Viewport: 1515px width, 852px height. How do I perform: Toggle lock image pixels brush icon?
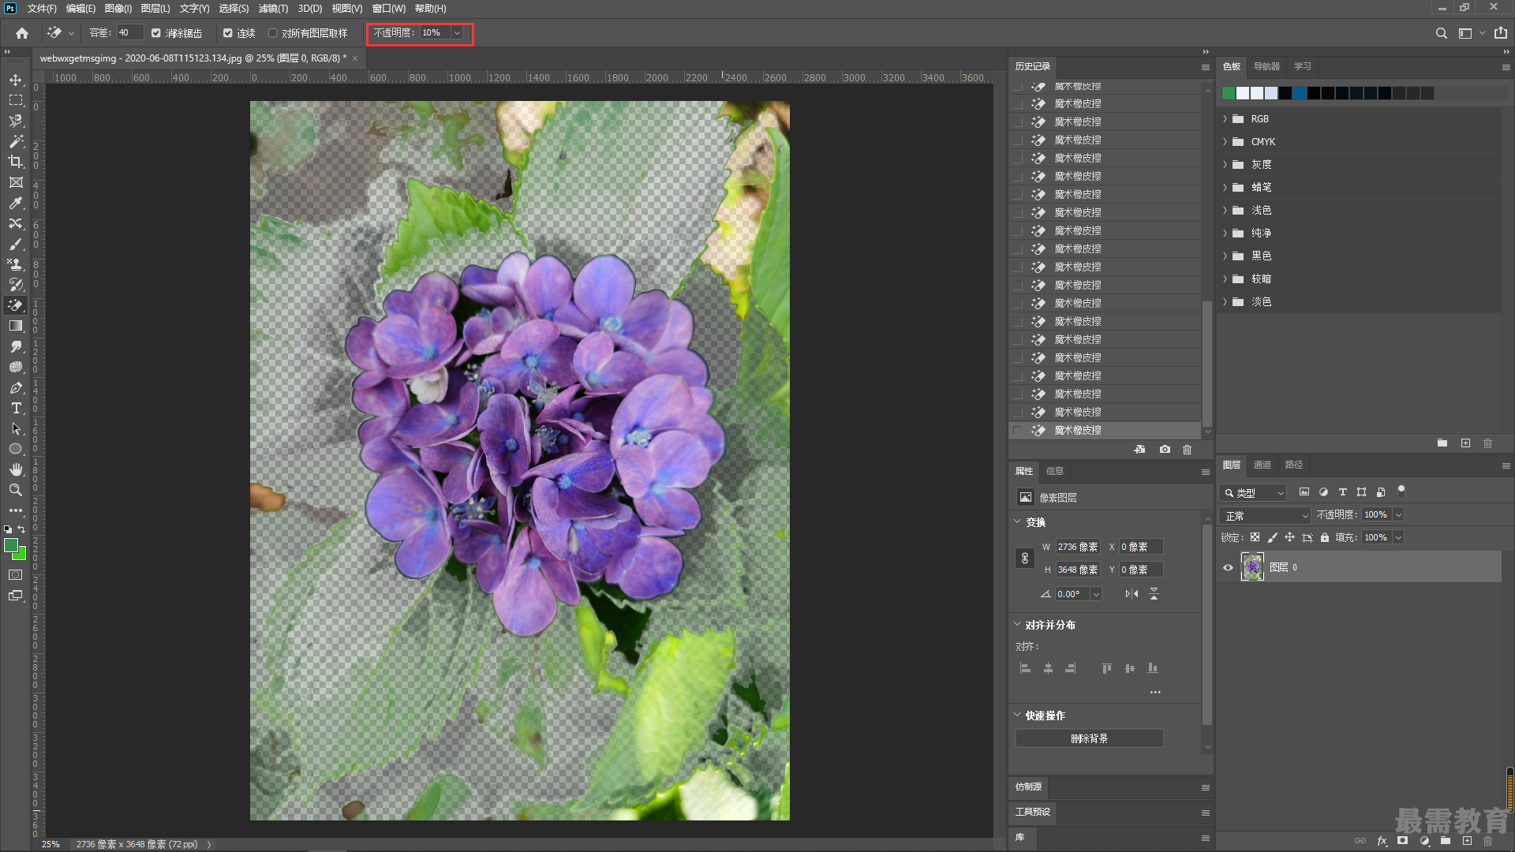coord(1272,537)
